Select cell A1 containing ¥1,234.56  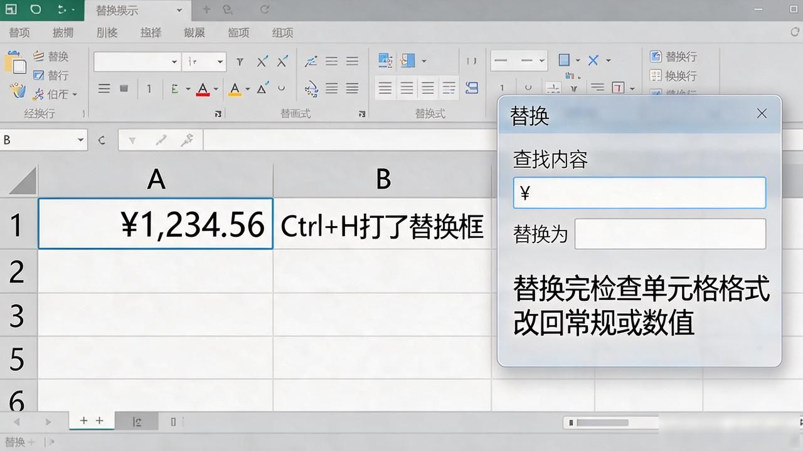pyautogui.click(x=156, y=224)
